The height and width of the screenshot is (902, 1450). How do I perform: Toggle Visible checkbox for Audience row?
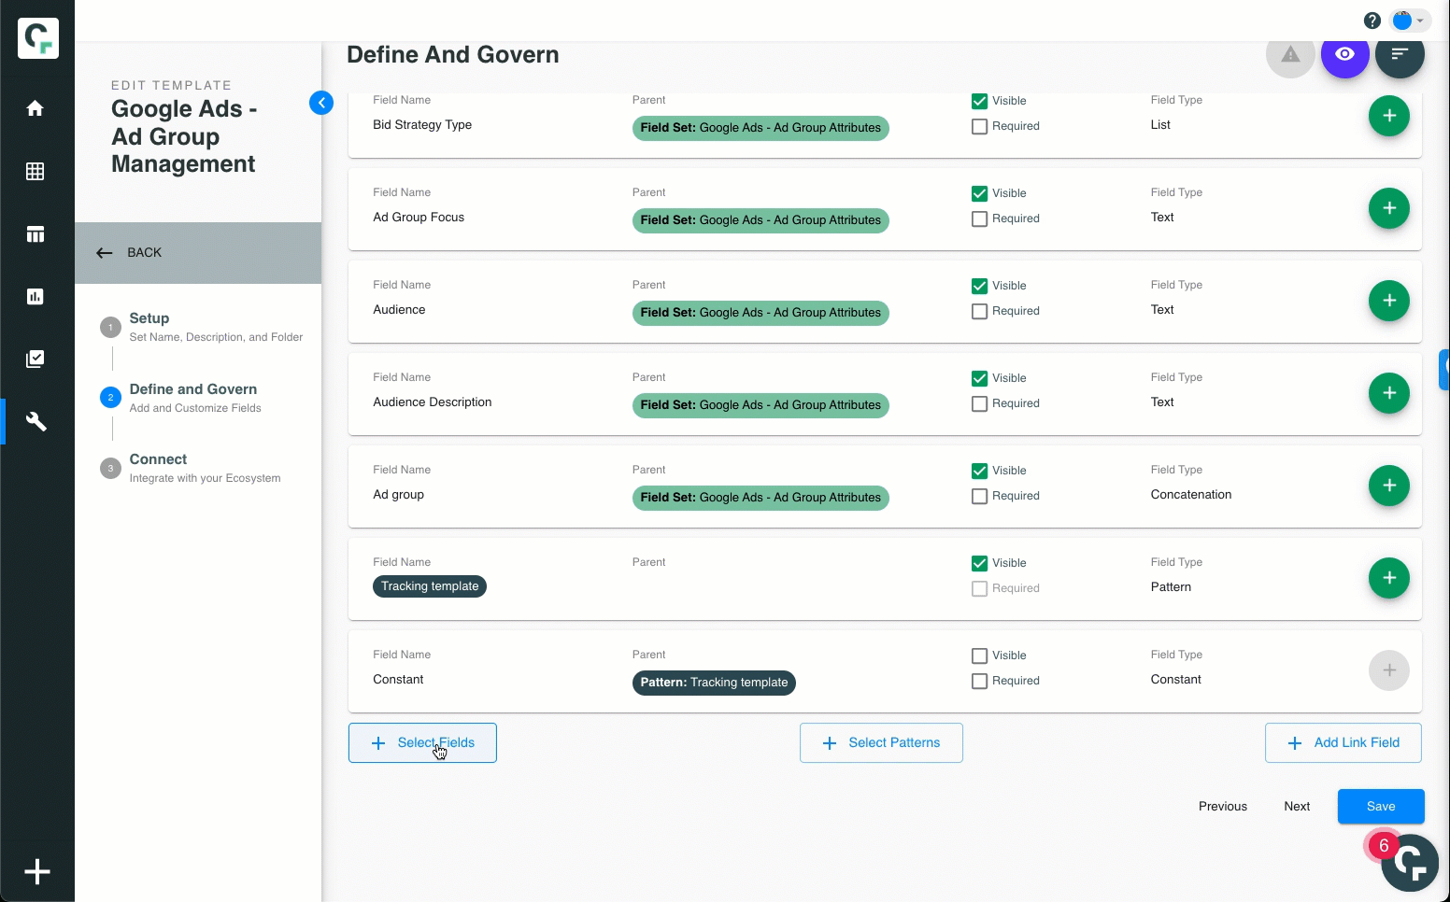click(979, 286)
